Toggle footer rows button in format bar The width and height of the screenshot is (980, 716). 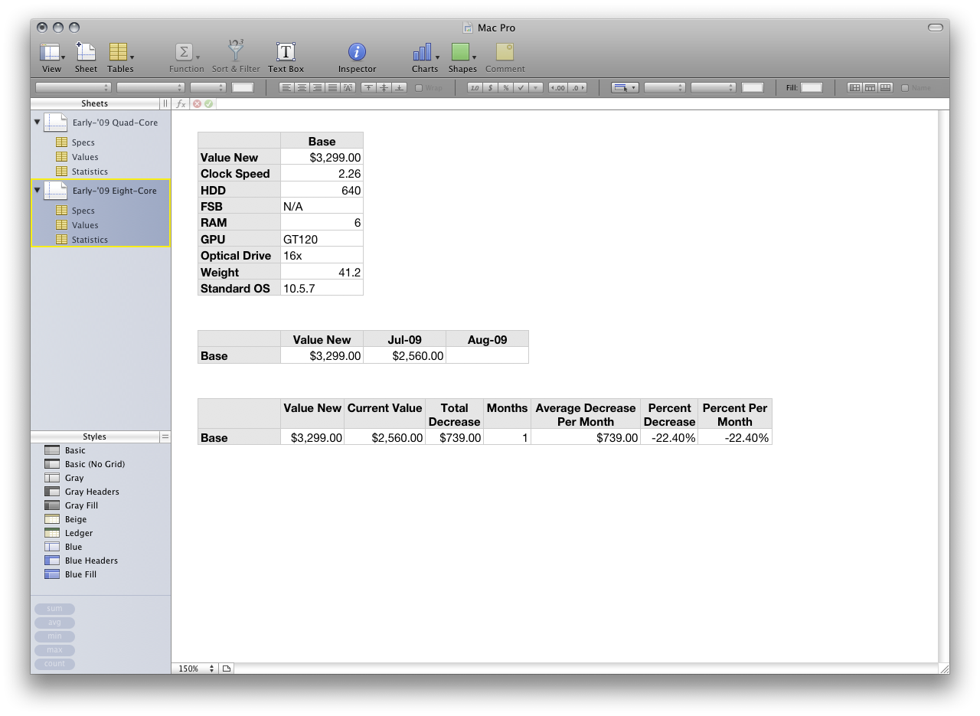tap(886, 88)
